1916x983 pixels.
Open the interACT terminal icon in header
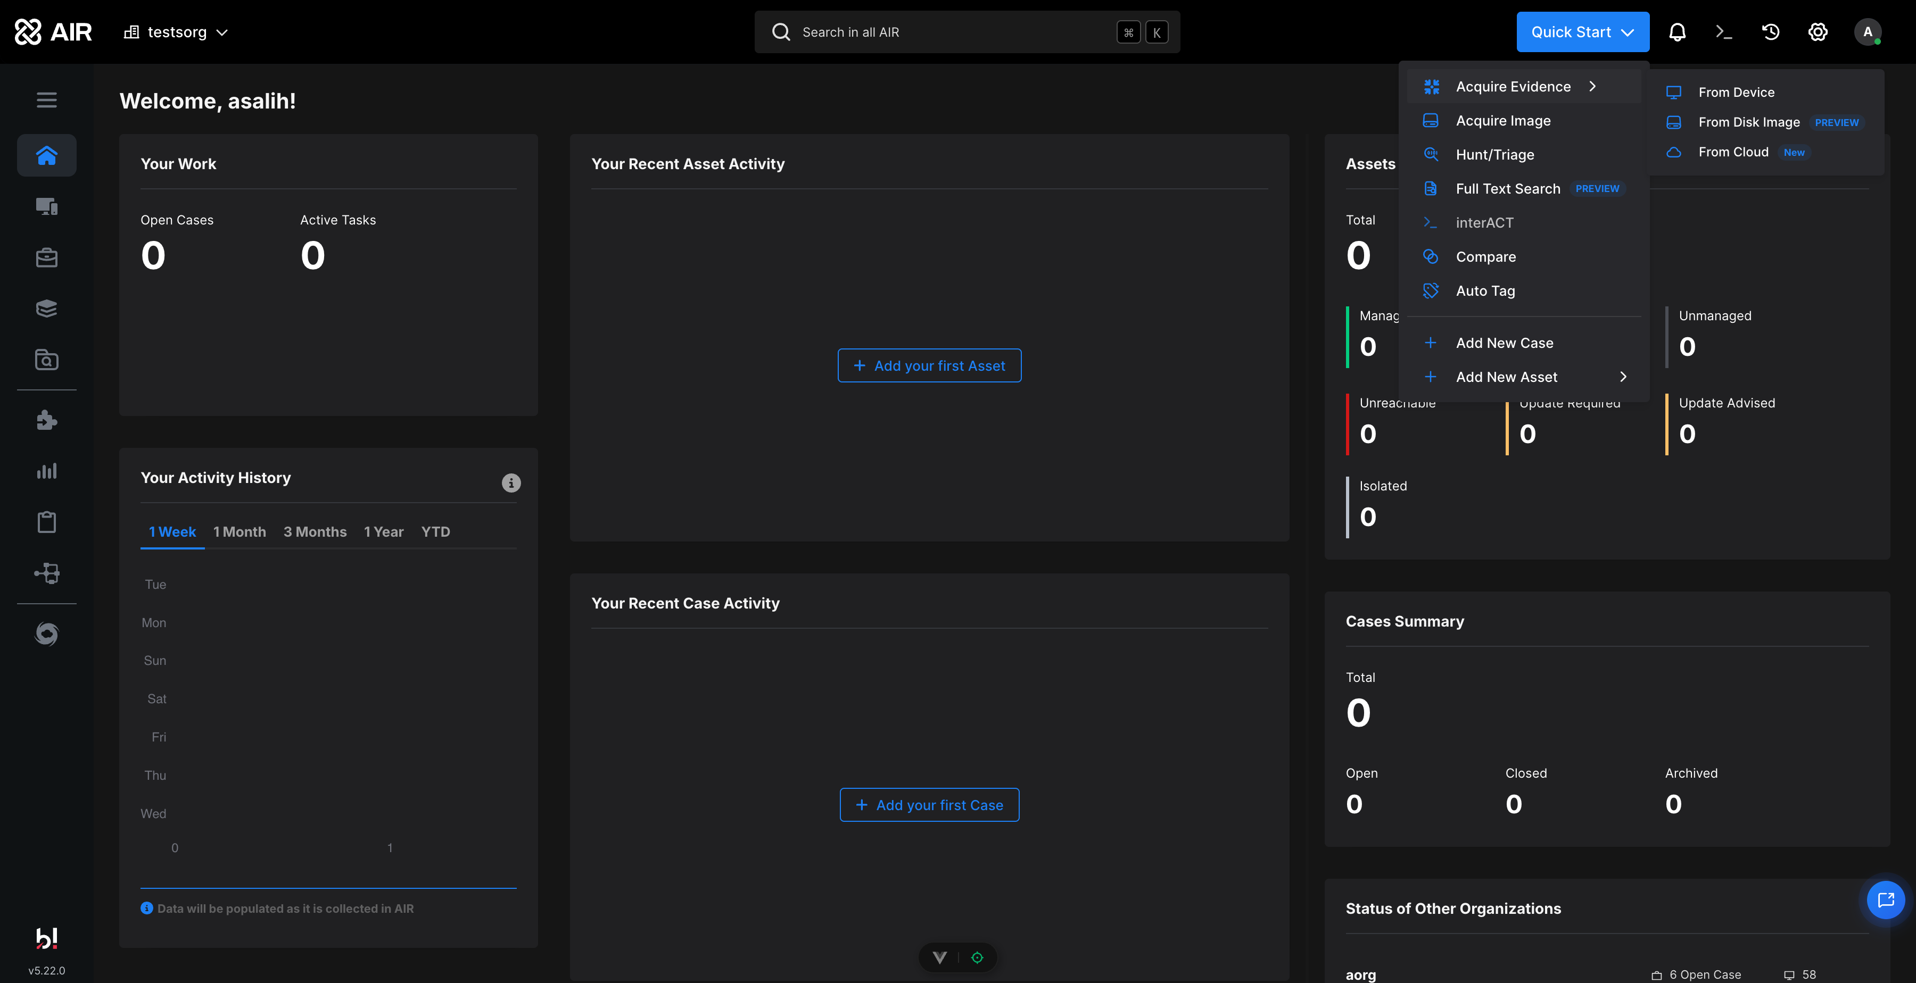pos(1723,32)
